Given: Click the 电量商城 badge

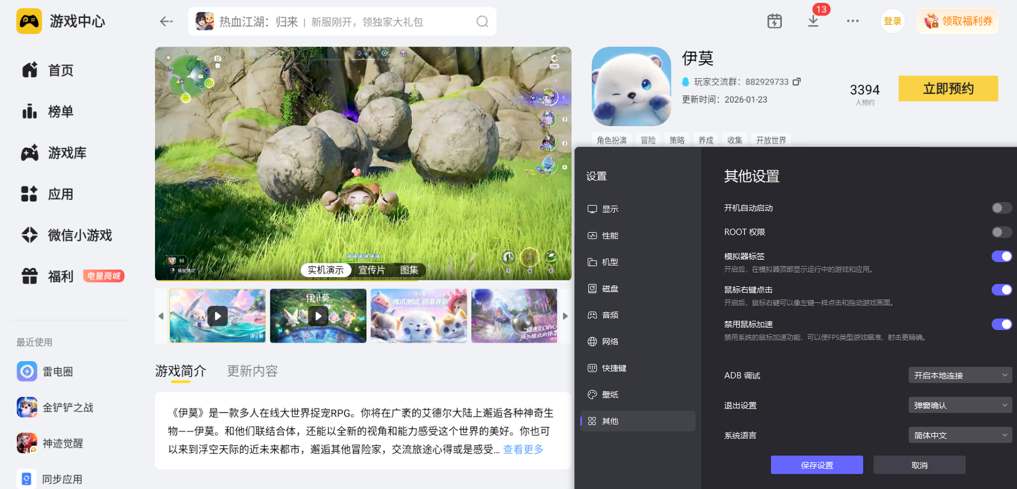Looking at the screenshot, I should [x=104, y=276].
